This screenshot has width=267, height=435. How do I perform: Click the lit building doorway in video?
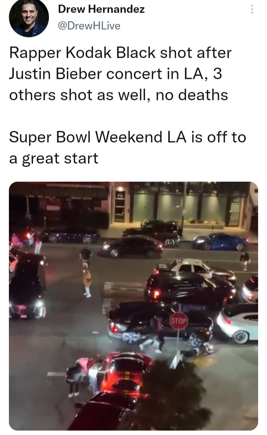[120, 205]
